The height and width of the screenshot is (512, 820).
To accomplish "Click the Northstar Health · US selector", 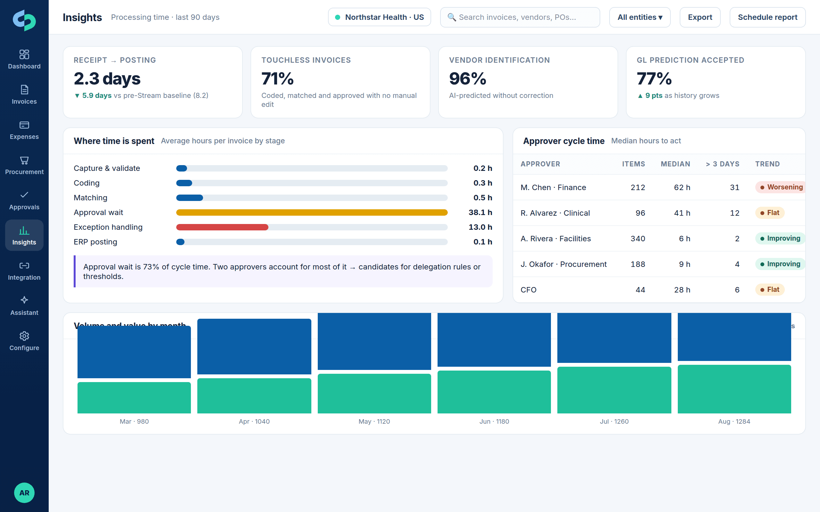I will pyautogui.click(x=380, y=17).
